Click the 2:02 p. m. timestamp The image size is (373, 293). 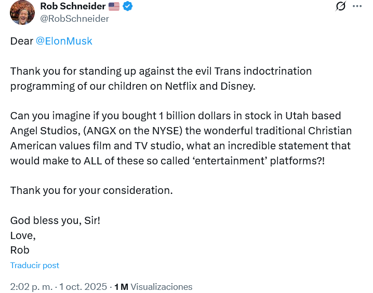[31, 287]
